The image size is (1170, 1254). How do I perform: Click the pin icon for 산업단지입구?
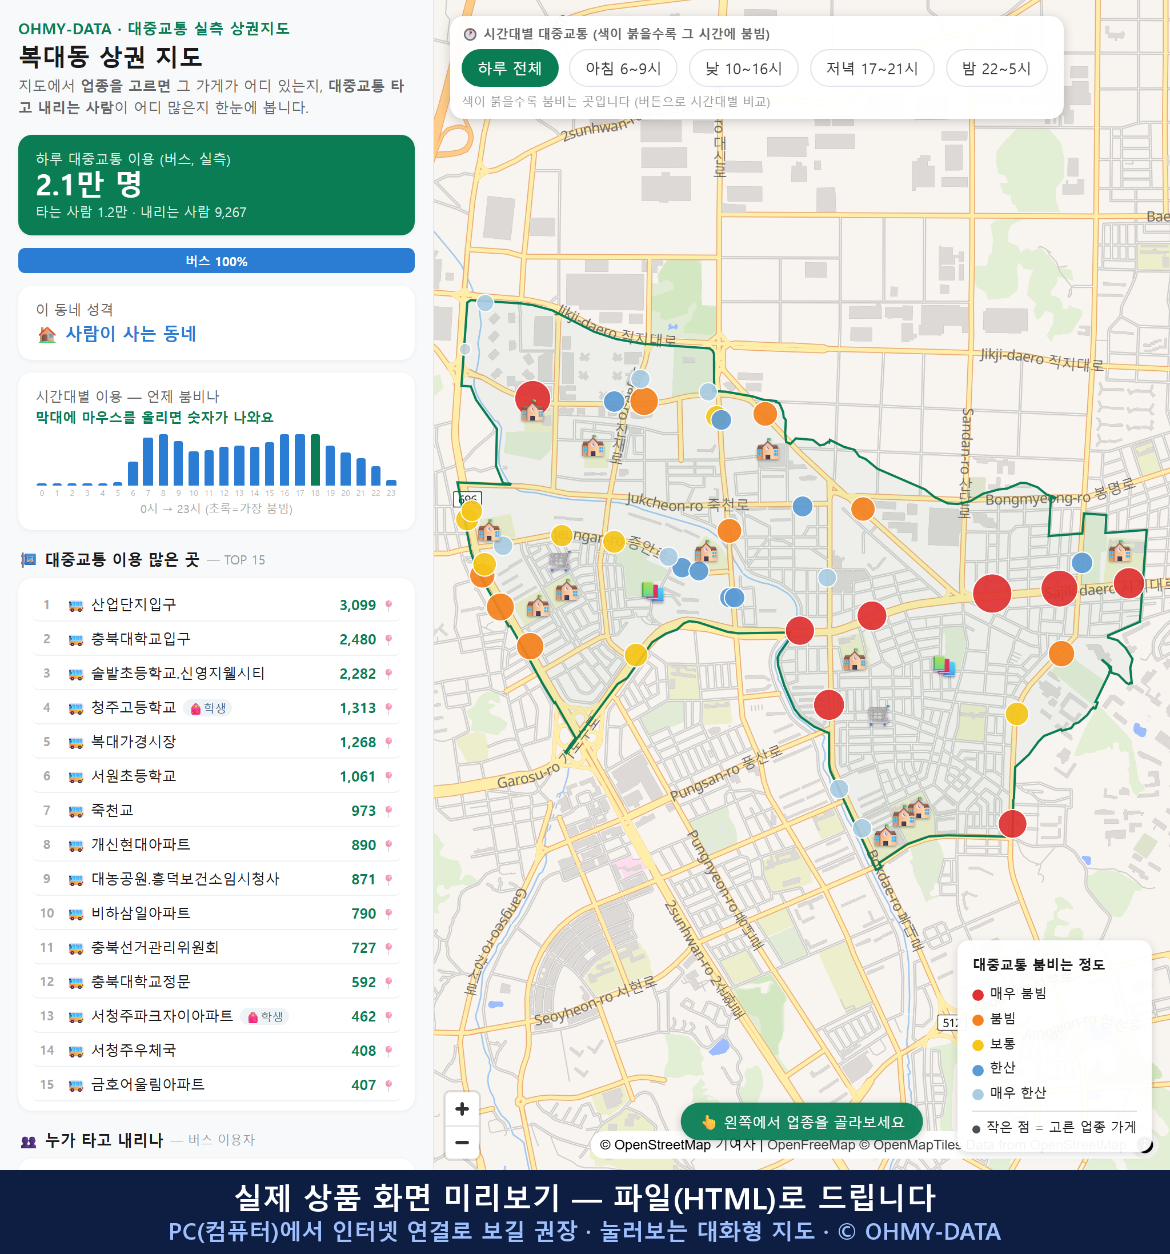coord(388,605)
